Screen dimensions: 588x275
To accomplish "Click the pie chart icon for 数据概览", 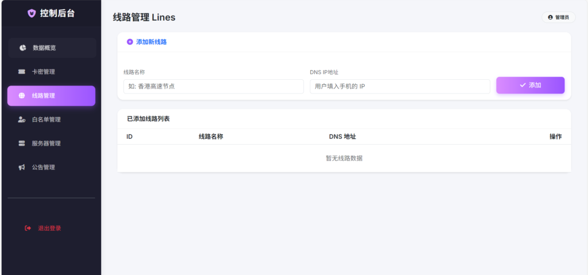I will pos(22,48).
